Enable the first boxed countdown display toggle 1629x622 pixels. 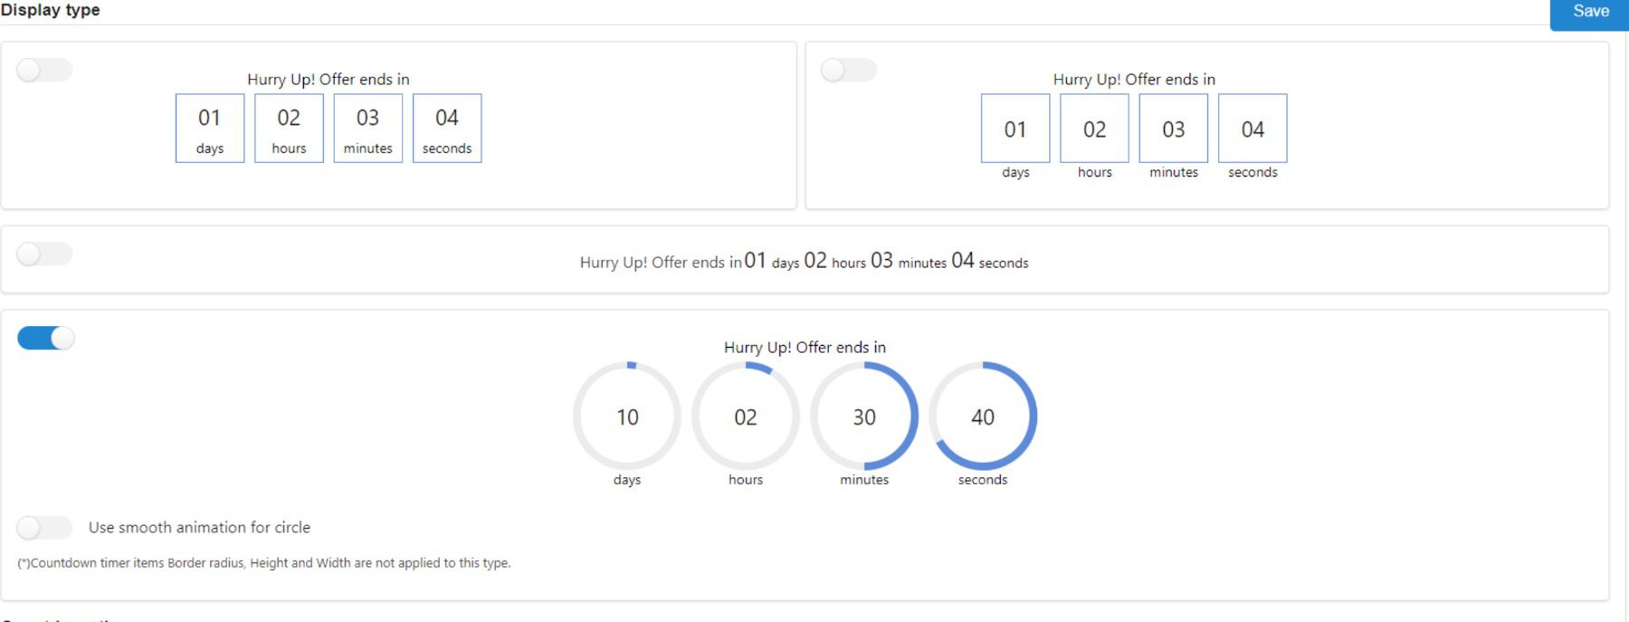44,71
